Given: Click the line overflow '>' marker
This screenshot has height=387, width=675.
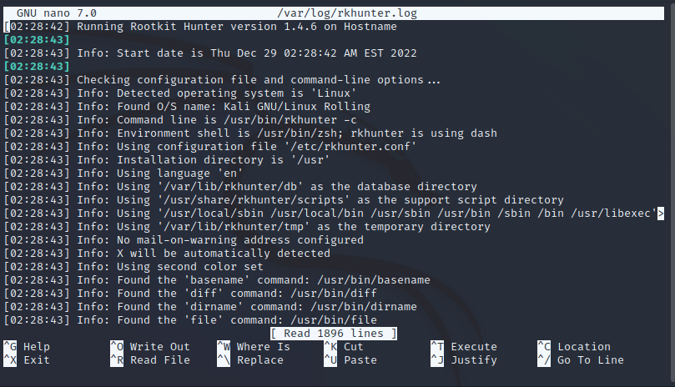Looking at the screenshot, I should pos(660,214).
